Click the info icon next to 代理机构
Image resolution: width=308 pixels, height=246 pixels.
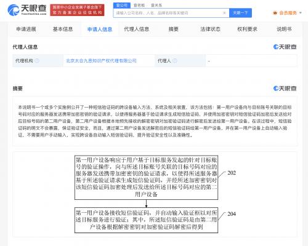click(x=37, y=61)
